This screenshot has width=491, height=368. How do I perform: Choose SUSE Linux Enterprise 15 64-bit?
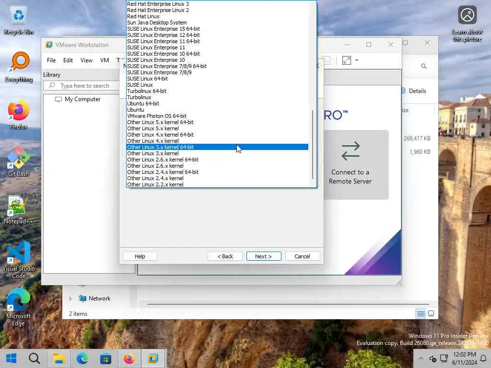click(217, 29)
